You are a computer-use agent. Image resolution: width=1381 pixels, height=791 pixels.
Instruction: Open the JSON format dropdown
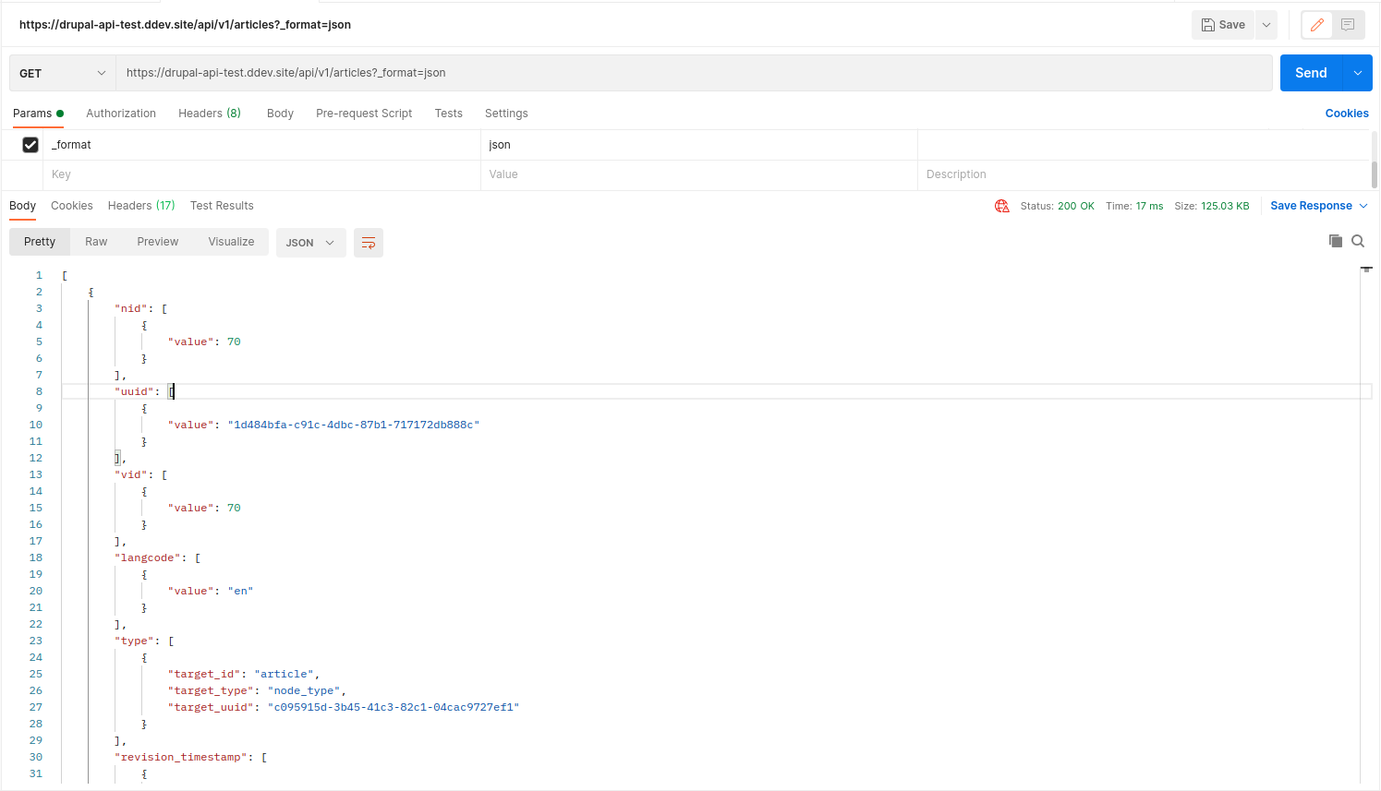pyautogui.click(x=310, y=243)
